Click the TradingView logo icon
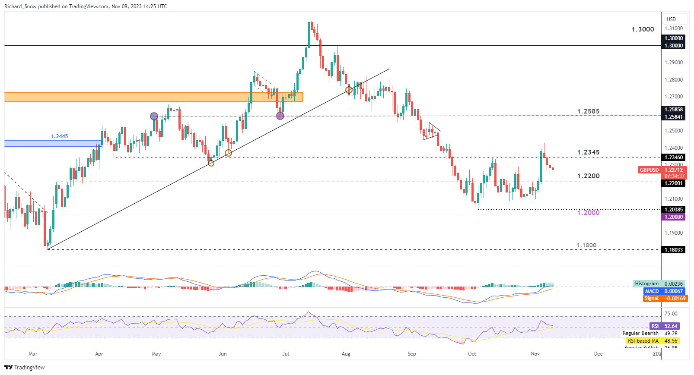 click(x=9, y=367)
